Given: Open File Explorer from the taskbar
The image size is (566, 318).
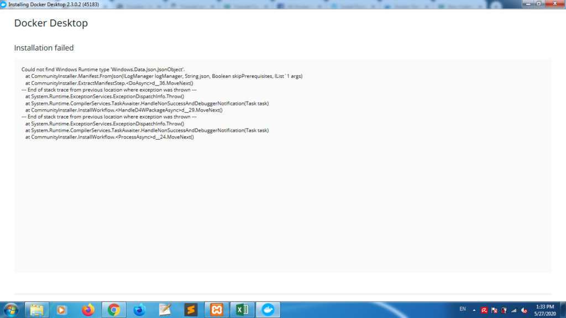Looking at the screenshot, I should [x=37, y=310].
